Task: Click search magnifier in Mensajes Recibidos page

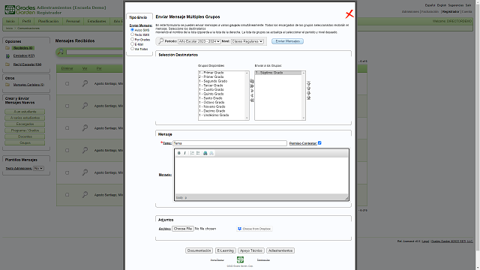Action: pos(61,52)
